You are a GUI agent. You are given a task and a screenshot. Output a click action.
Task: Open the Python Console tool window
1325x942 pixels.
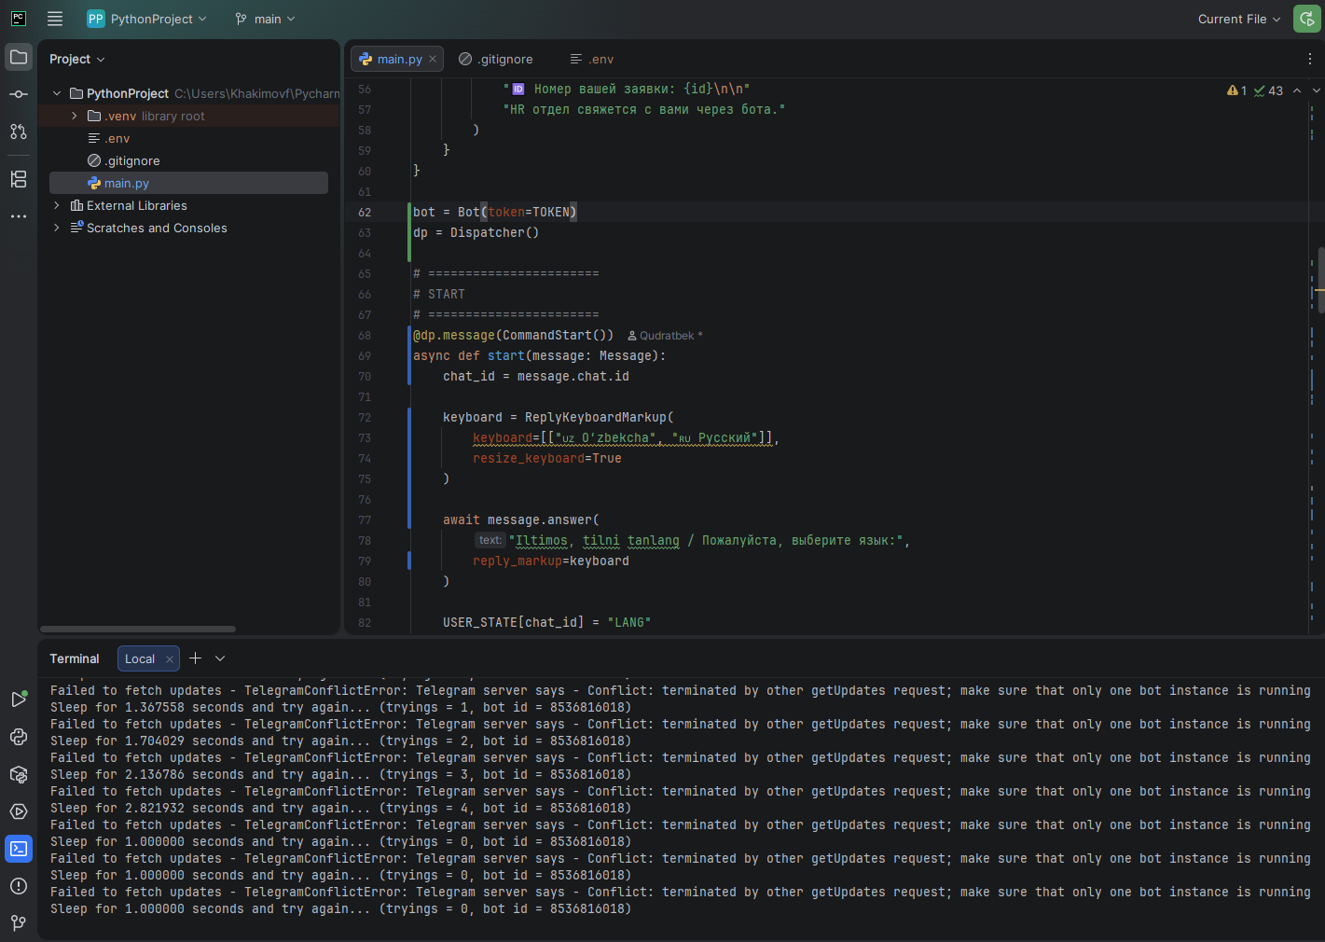[x=19, y=737]
